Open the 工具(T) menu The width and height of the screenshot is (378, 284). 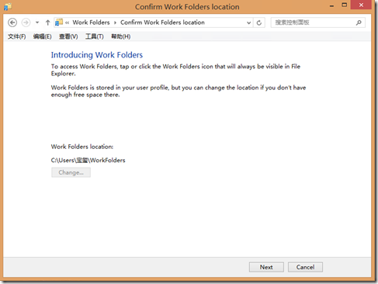point(95,36)
